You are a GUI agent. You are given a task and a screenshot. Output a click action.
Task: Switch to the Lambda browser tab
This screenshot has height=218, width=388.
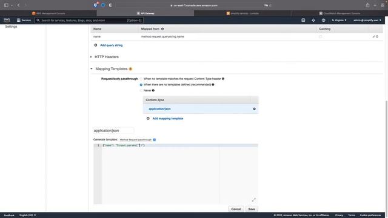(x=242, y=13)
